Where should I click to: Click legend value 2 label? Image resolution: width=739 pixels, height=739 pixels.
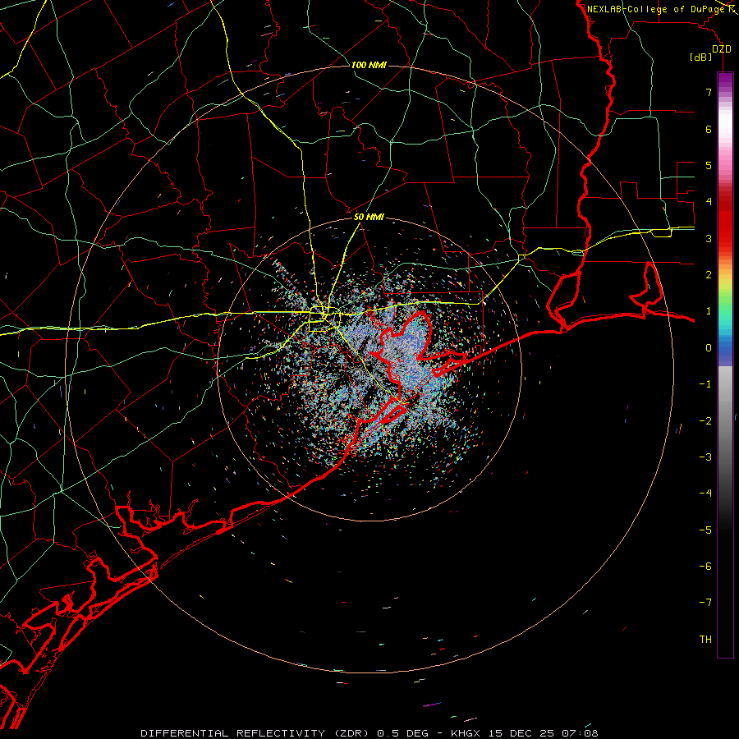[x=709, y=275]
